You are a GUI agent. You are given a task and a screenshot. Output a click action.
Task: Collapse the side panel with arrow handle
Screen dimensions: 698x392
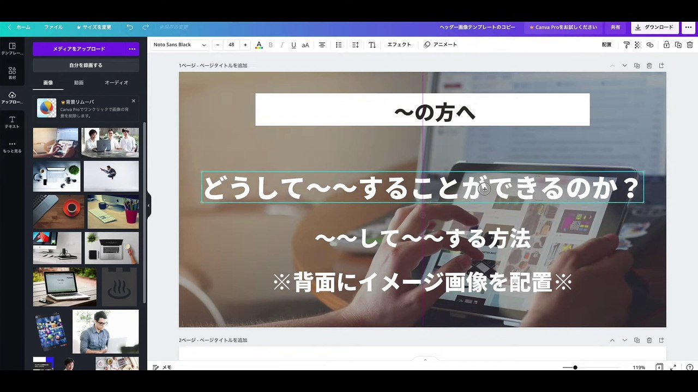point(148,206)
